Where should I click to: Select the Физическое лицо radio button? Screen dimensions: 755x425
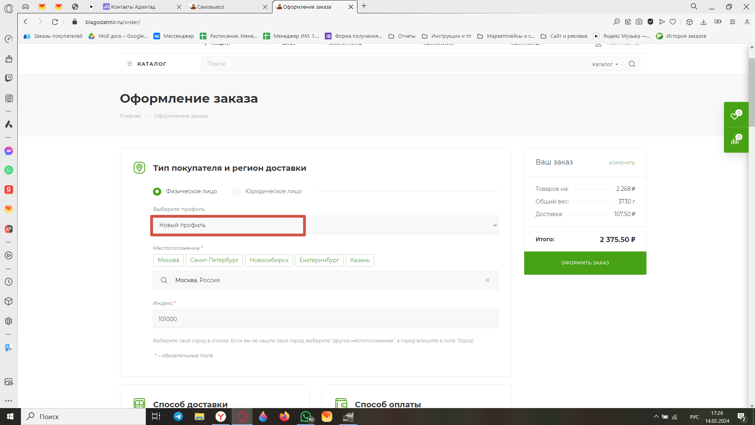coord(157,191)
